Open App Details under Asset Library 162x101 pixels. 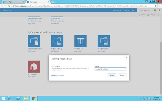coord(101,51)
